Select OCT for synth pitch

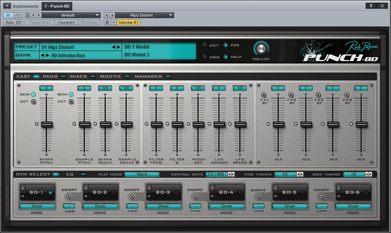coord(34,102)
